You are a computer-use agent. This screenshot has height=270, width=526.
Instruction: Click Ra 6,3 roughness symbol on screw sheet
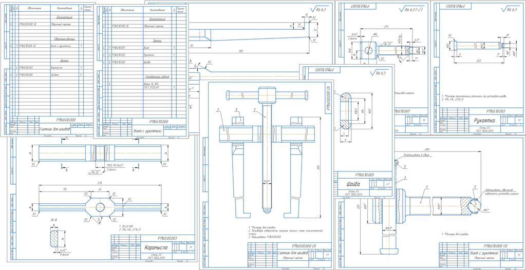(411, 9)
